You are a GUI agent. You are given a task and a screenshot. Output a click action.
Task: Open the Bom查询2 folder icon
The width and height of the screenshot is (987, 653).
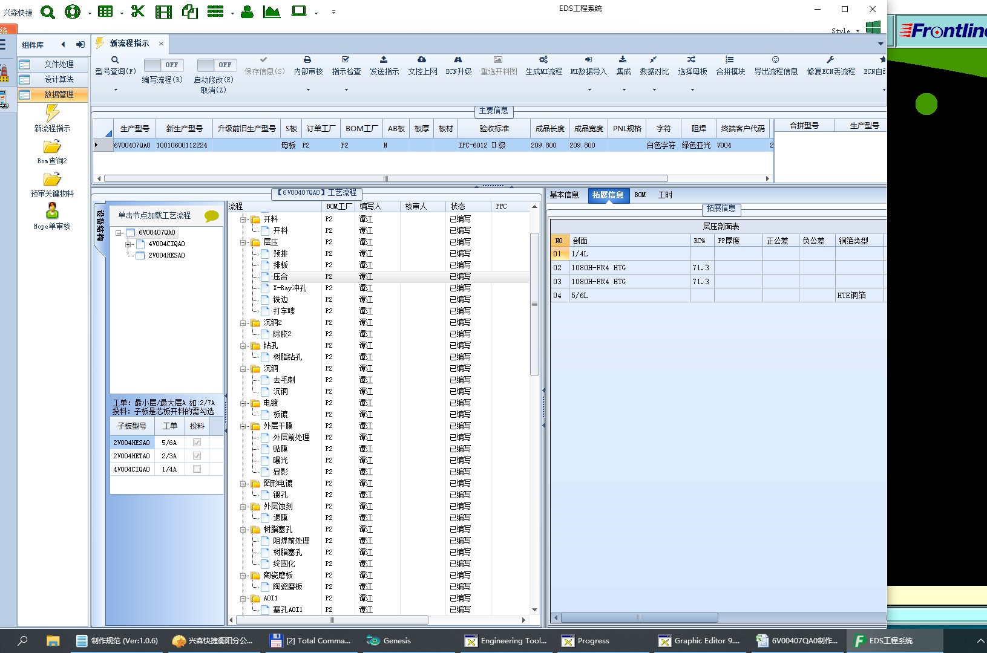click(52, 147)
